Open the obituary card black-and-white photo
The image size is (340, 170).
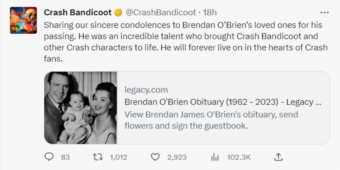tap(81, 108)
